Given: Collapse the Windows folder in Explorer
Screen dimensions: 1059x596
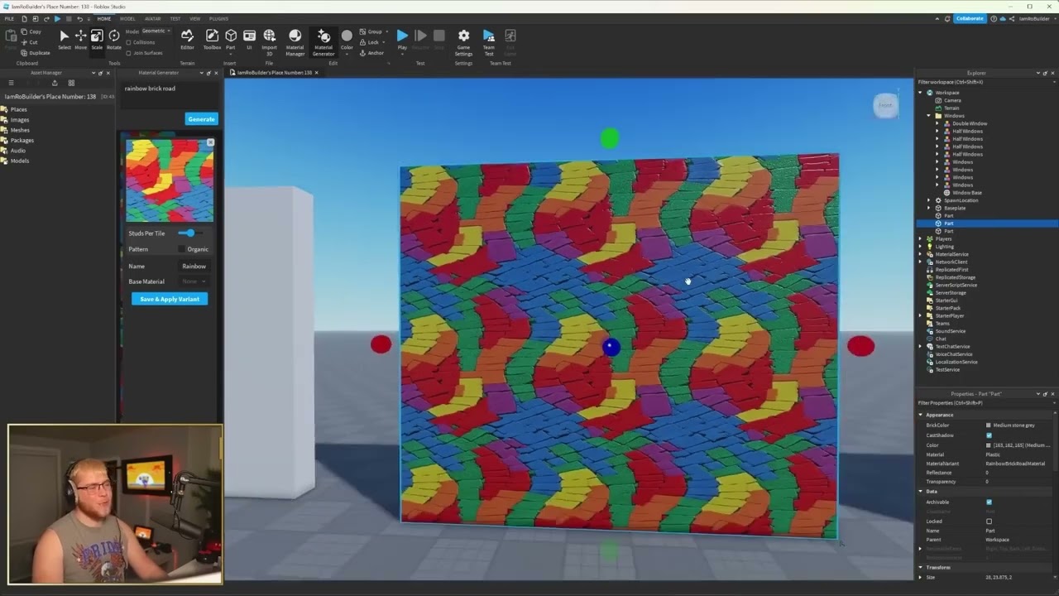Looking at the screenshot, I should (929, 116).
